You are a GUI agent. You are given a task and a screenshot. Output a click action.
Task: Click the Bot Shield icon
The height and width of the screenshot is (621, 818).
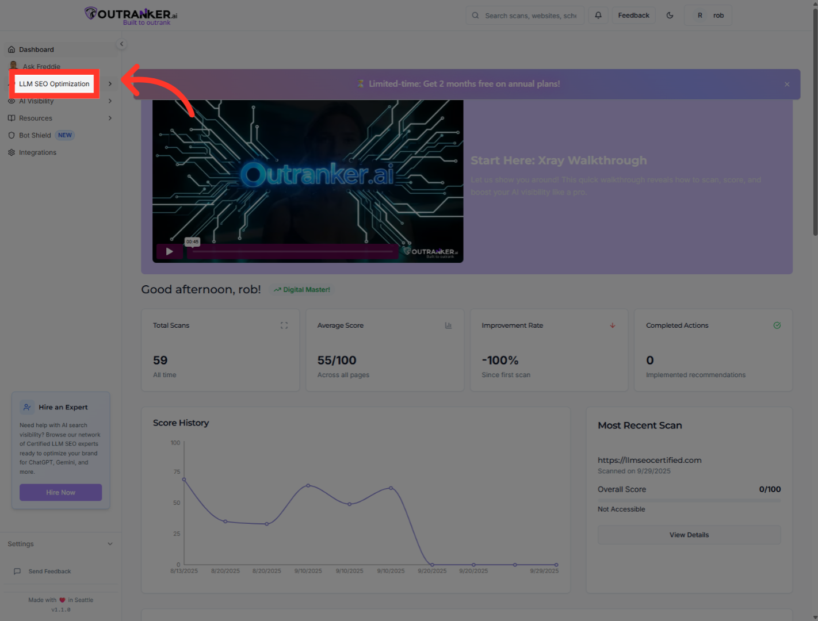13,135
